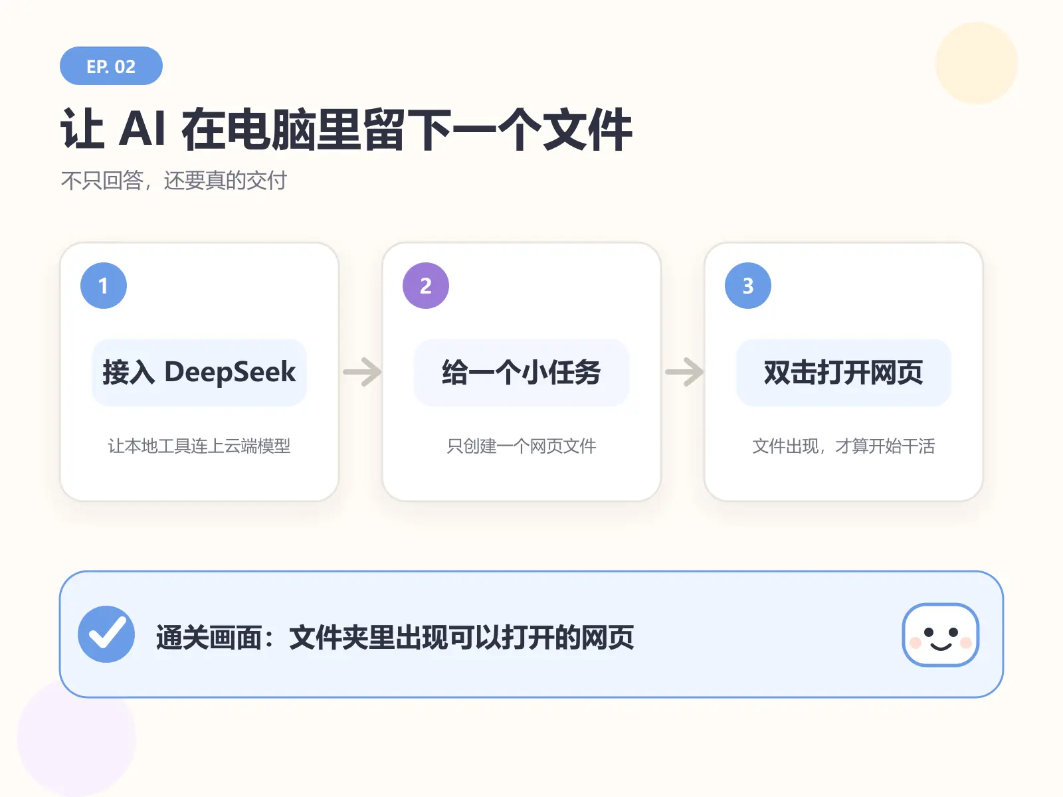Click the lavender decorative circle bottom left
This screenshot has height=797, width=1063.
click(x=76, y=737)
